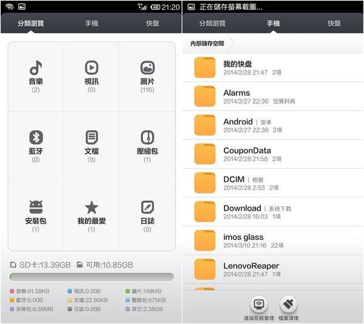
Task: Tap the Android 安卓 alias label
Action: (266, 122)
